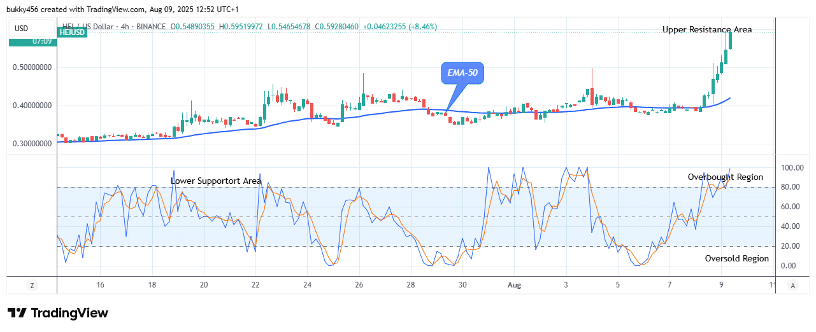Click the high value H0.59519972
Viewport: 816px width, 332px height.
click(242, 26)
